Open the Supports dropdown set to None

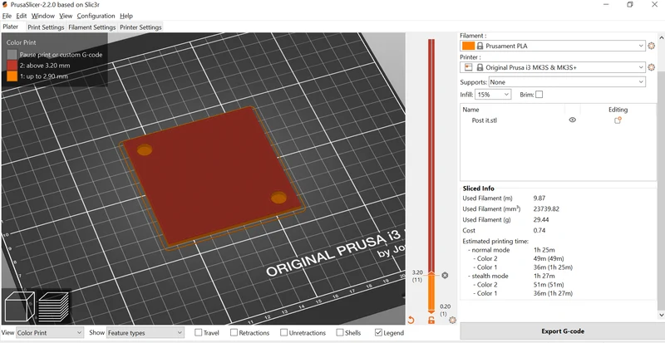(x=567, y=82)
